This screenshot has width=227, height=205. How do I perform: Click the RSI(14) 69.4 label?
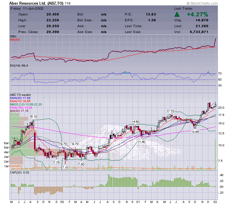pyautogui.click(x=19, y=66)
